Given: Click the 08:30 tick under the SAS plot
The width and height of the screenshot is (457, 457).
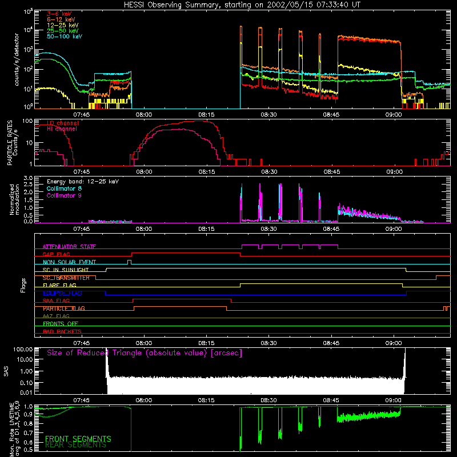Looking at the screenshot, I should (268, 400).
